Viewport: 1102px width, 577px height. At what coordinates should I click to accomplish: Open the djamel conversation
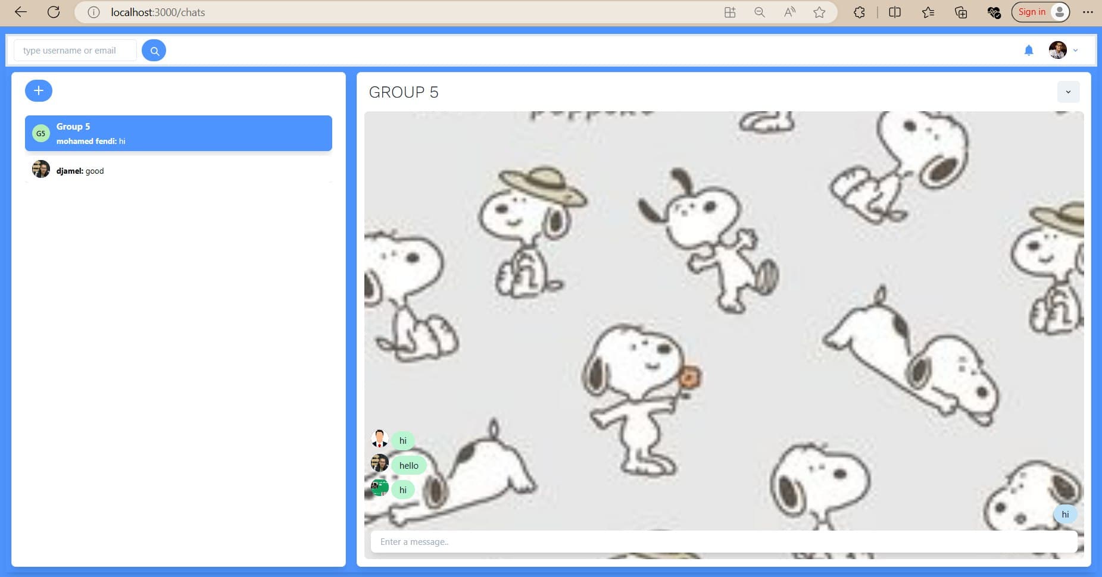click(x=178, y=171)
